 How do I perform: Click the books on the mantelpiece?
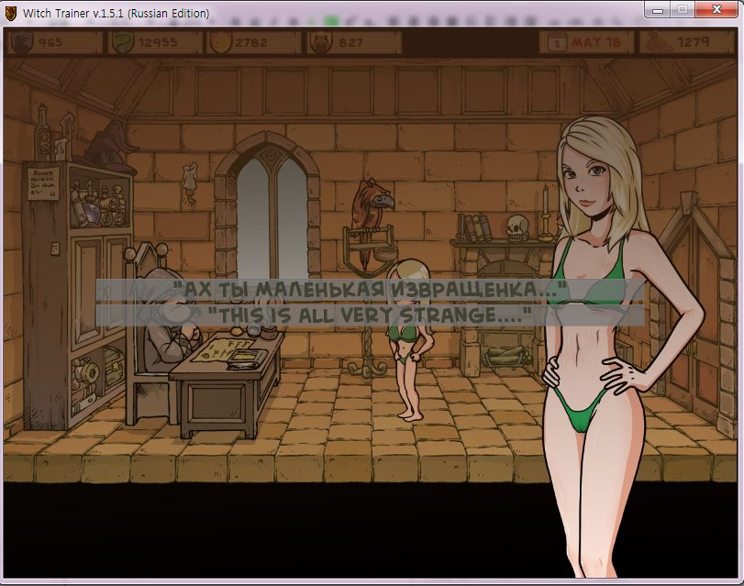[476, 227]
